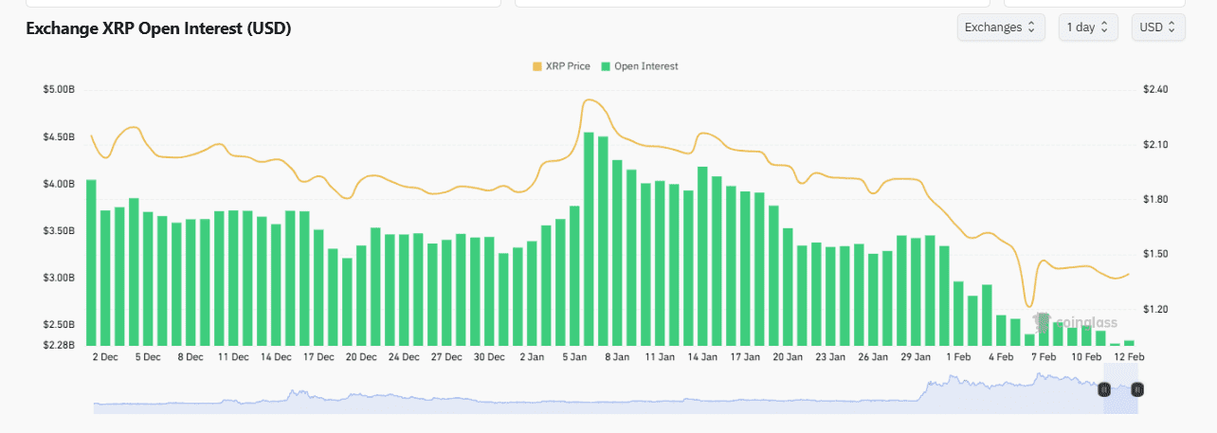This screenshot has width=1217, height=433.
Task: Click the 14 Jan open interest bar
Action: pos(702,256)
